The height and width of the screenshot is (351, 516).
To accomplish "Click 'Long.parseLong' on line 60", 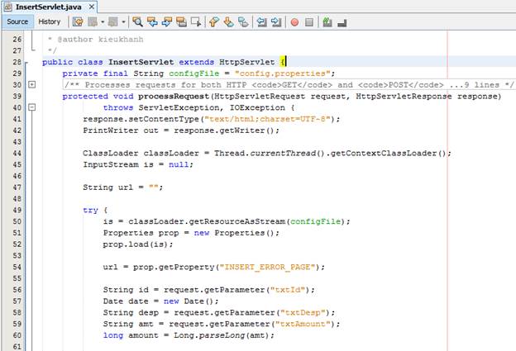I will (x=209, y=335).
